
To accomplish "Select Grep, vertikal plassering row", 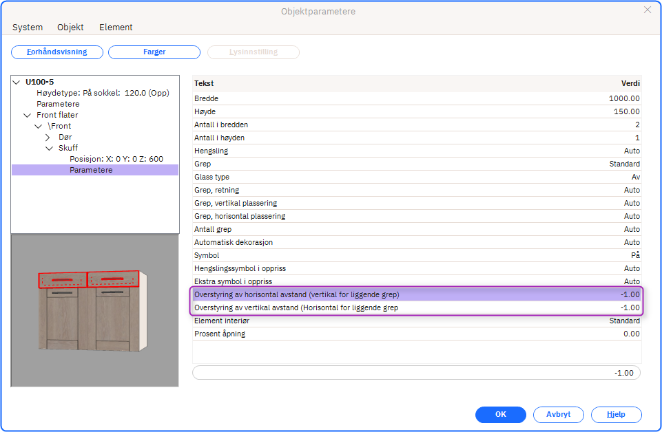I will click(x=417, y=203).
